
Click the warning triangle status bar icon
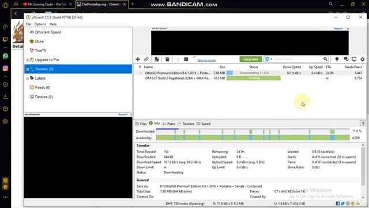point(357,203)
